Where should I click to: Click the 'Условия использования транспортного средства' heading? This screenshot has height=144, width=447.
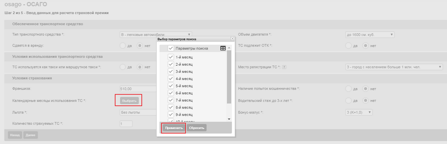coord(57,56)
